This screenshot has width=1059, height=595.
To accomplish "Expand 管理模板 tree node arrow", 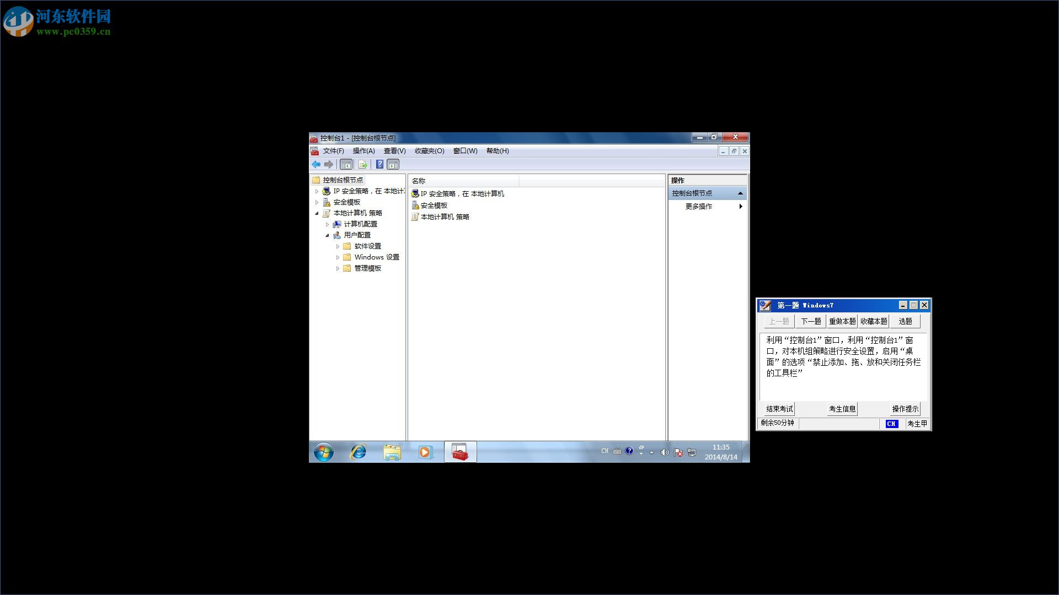I will click(338, 268).
